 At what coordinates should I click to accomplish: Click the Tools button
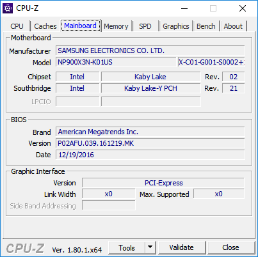(127, 247)
